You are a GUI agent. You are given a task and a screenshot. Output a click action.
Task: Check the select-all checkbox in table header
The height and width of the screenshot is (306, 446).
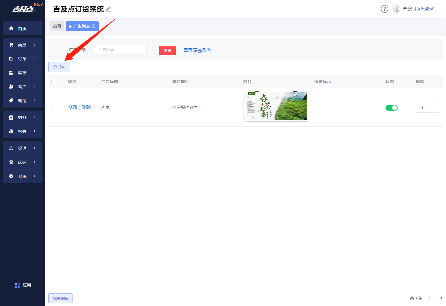pos(54,82)
